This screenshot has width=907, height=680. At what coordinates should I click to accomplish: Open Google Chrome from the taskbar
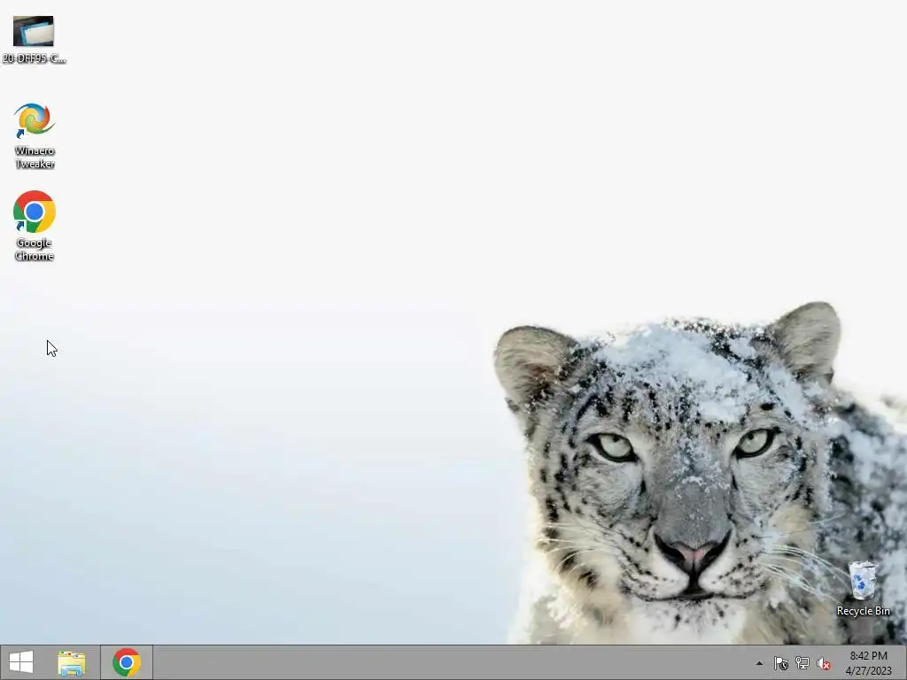pyautogui.click(x=127, y=662)
